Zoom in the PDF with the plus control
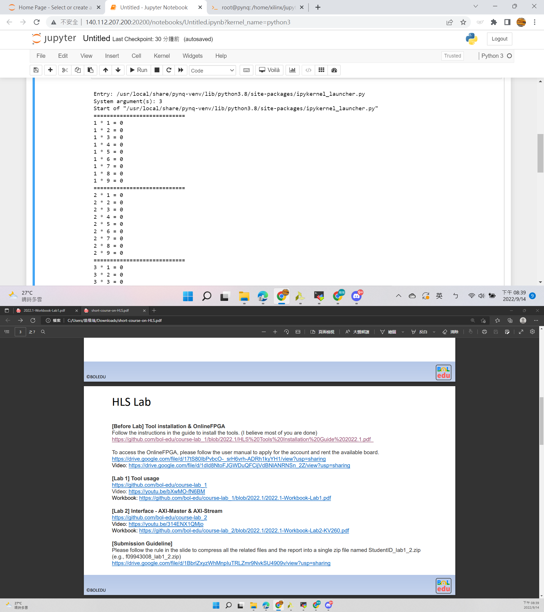This screenshot has height=612, width=544. (x=275, y=332)
